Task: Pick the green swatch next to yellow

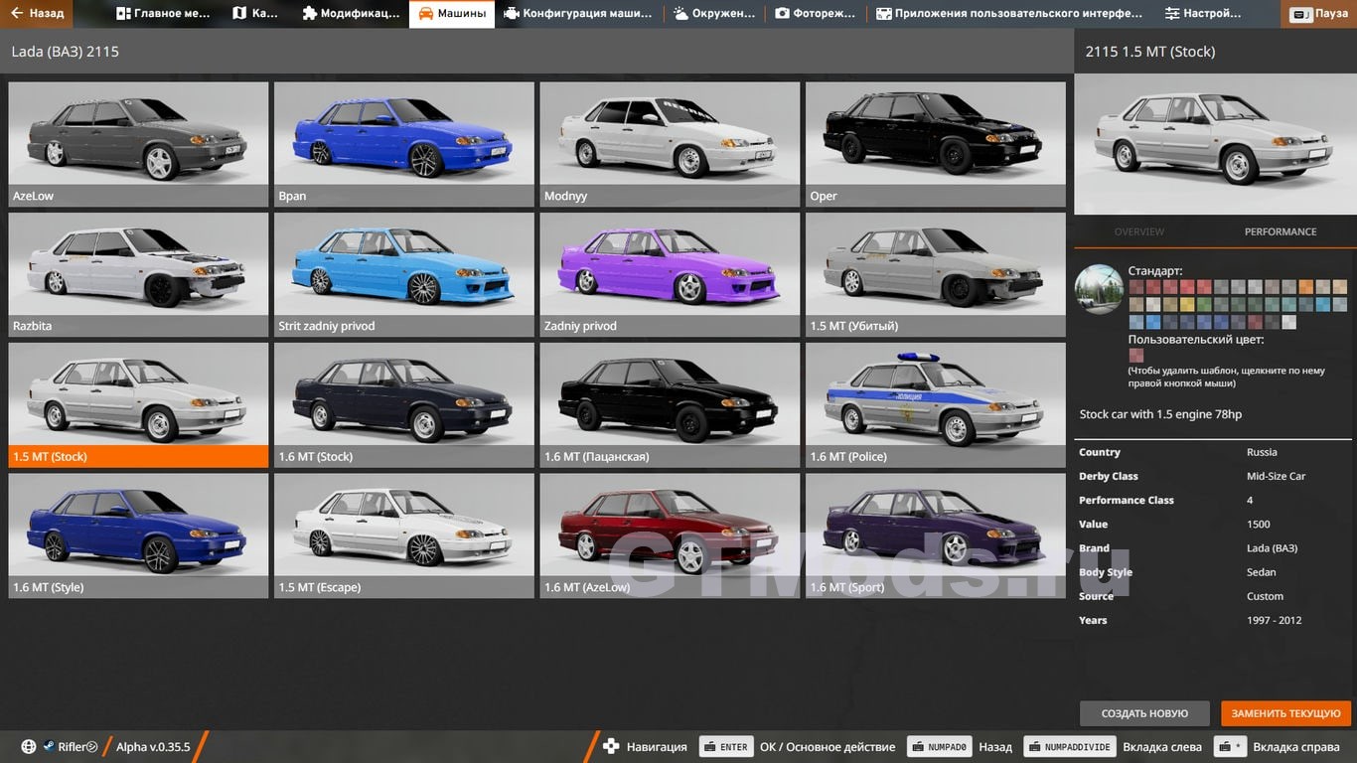Action: pos(1204,304)
